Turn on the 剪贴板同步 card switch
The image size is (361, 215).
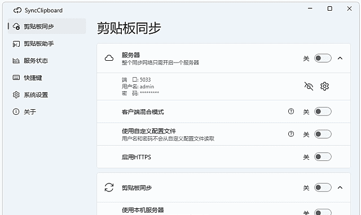tap(323, 187)
